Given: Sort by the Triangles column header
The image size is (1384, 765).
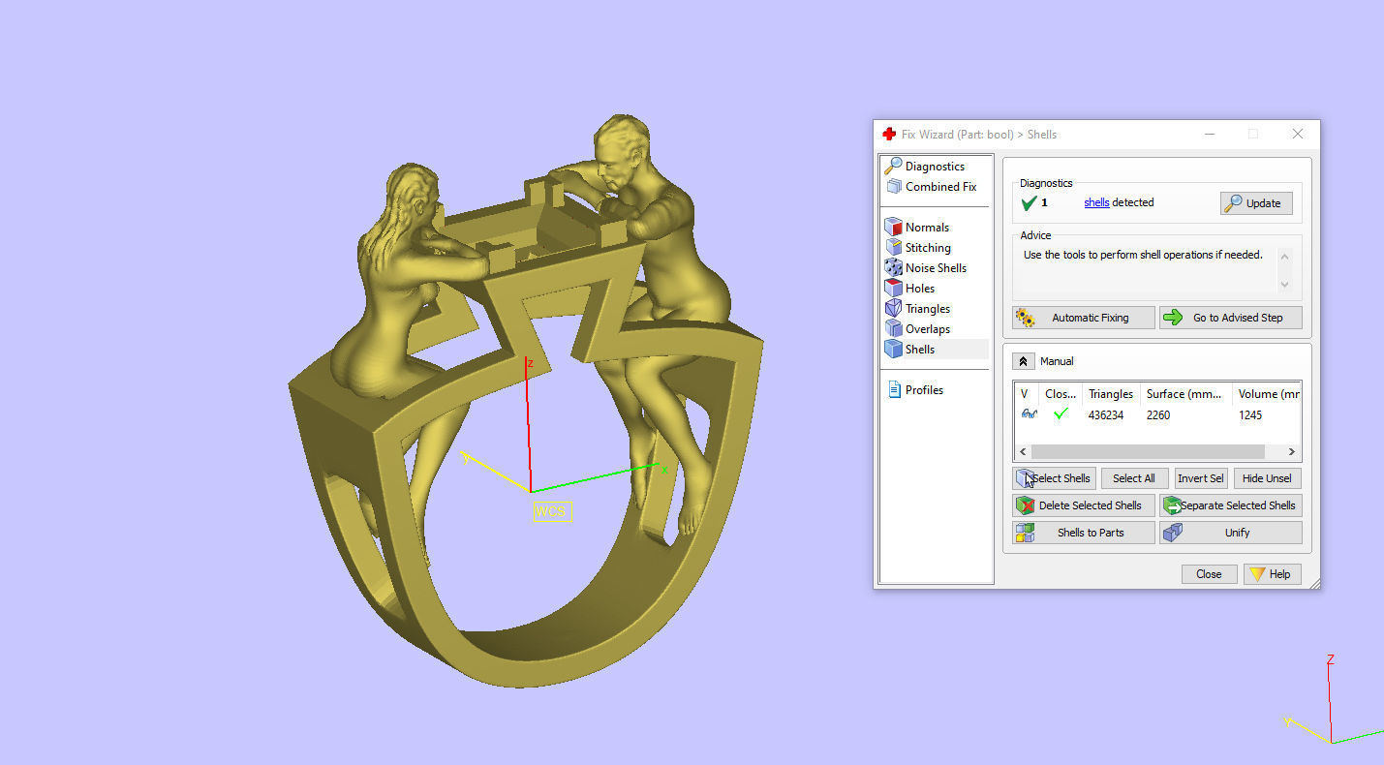Looking at the screenshot, I should pos(1111,394).
